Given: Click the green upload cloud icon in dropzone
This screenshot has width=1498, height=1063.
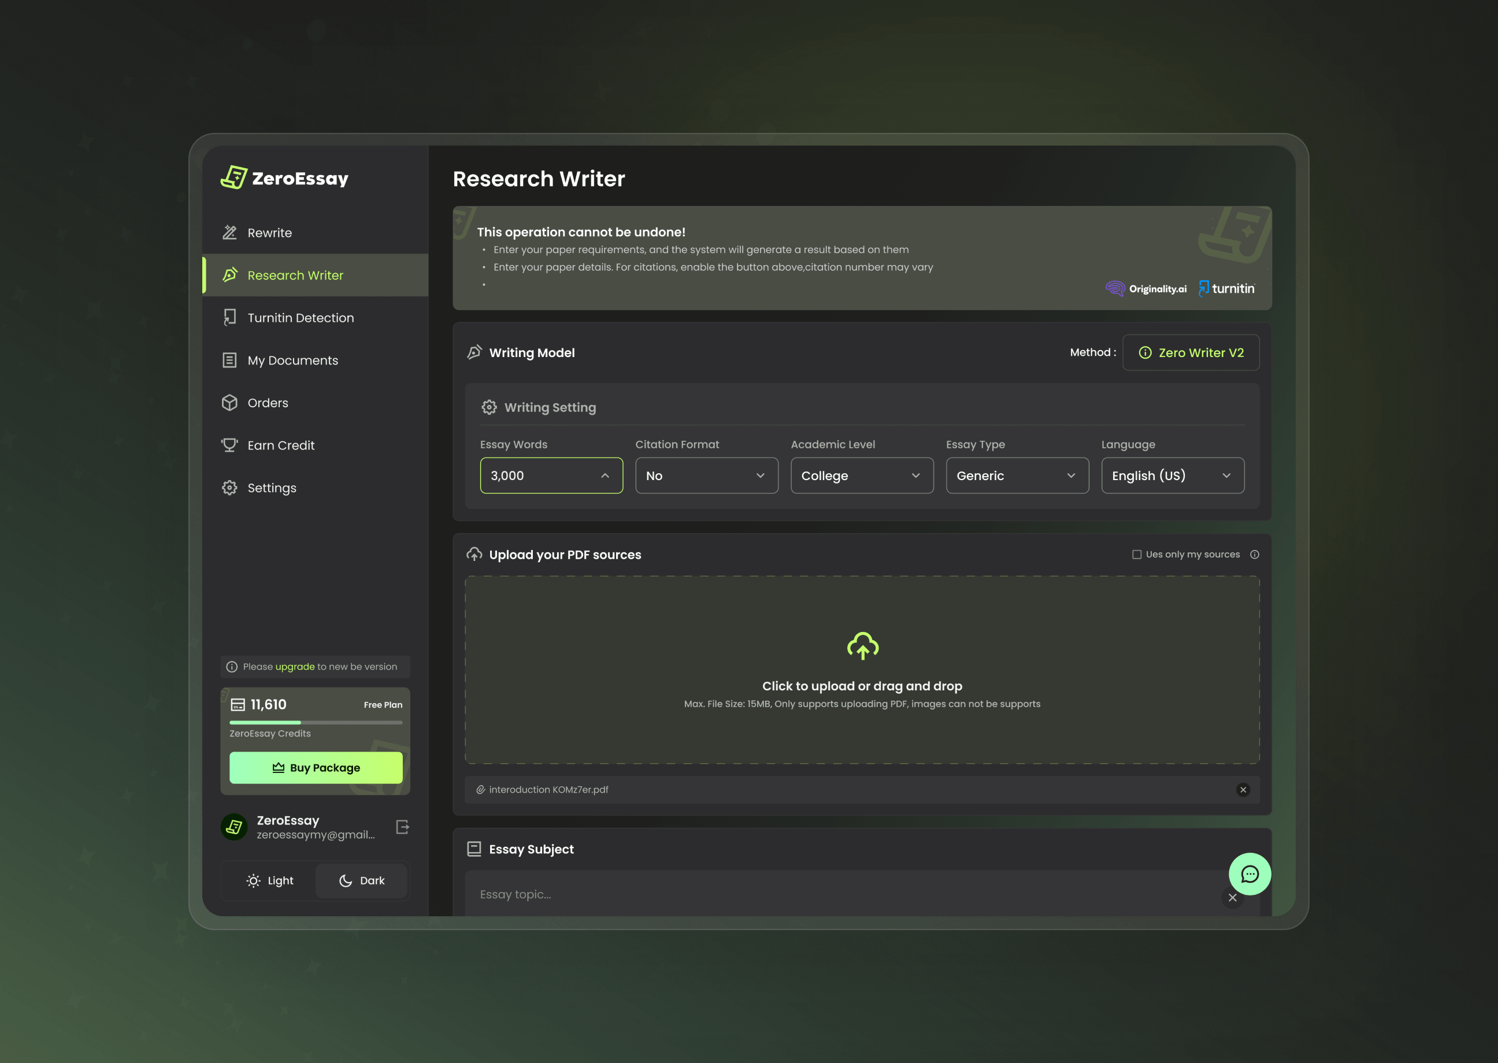Looking at the screenshot, I should (862, 645).
